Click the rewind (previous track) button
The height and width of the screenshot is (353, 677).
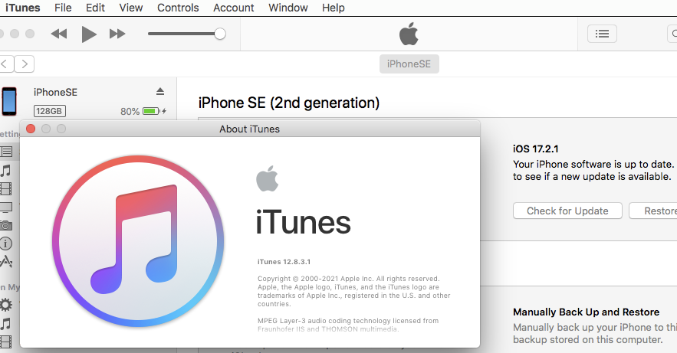pos(59,34)
